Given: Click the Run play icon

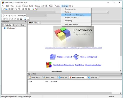Looking at the screenshot, I should (x=6, y=16).
